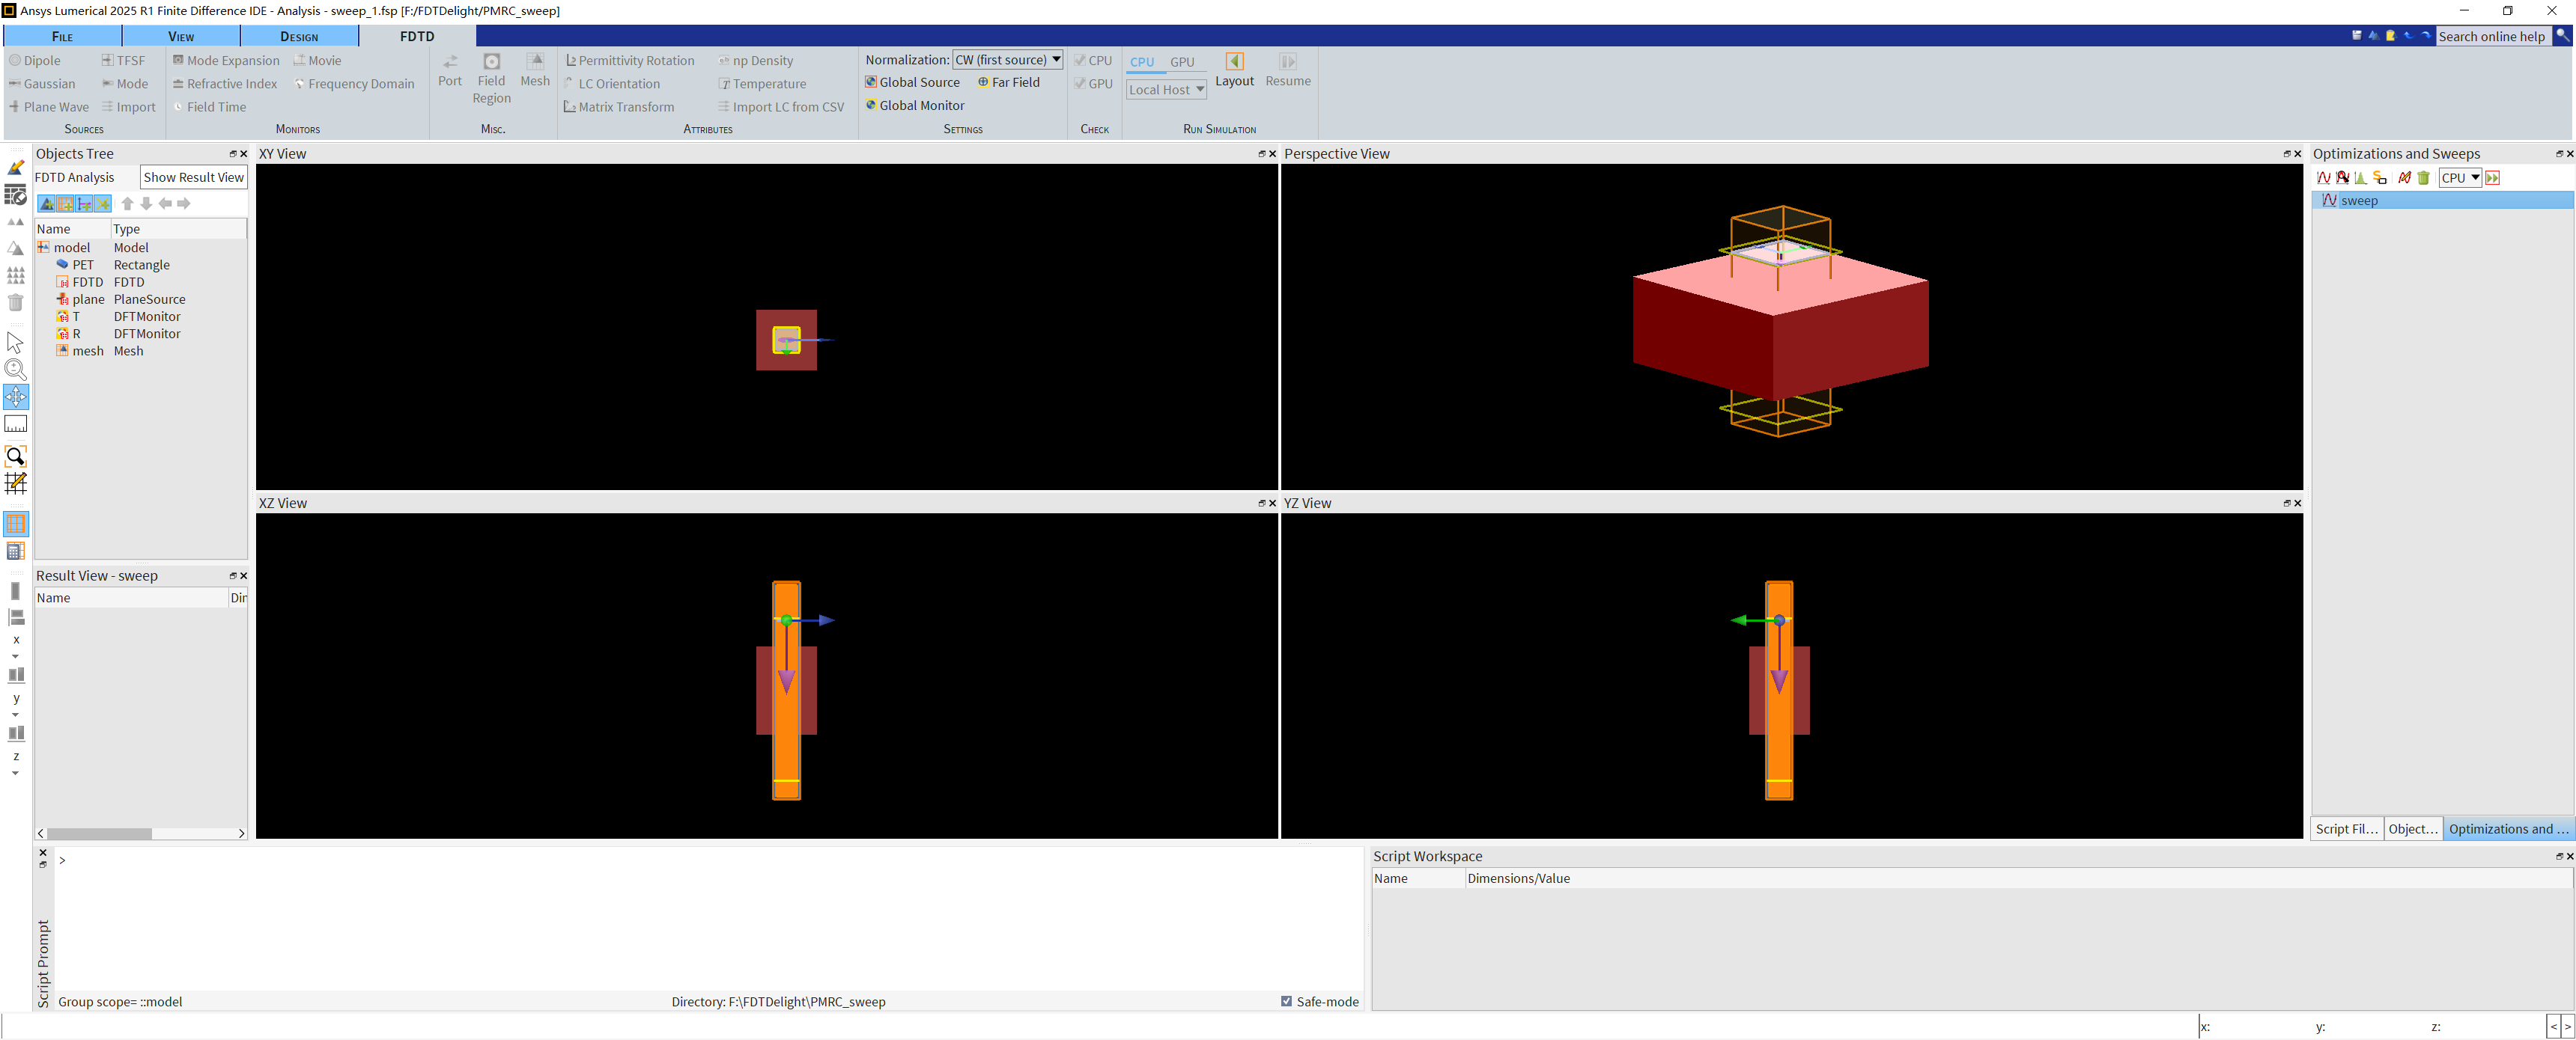
Task: Add a Monte Carlo analysis icon
Action: pos(2361,178)
